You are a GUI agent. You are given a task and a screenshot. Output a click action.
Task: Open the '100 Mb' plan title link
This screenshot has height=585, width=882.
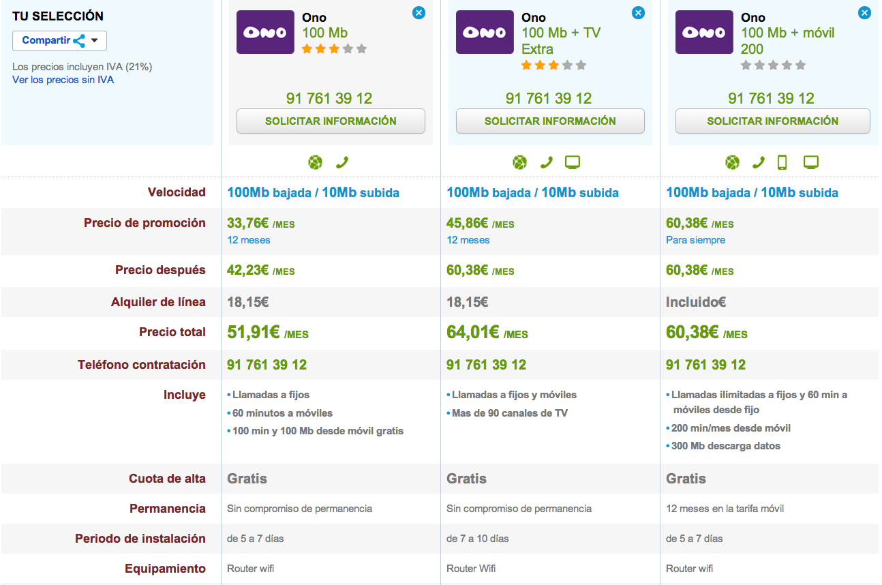pyautogui.click(x=325, y=33)
